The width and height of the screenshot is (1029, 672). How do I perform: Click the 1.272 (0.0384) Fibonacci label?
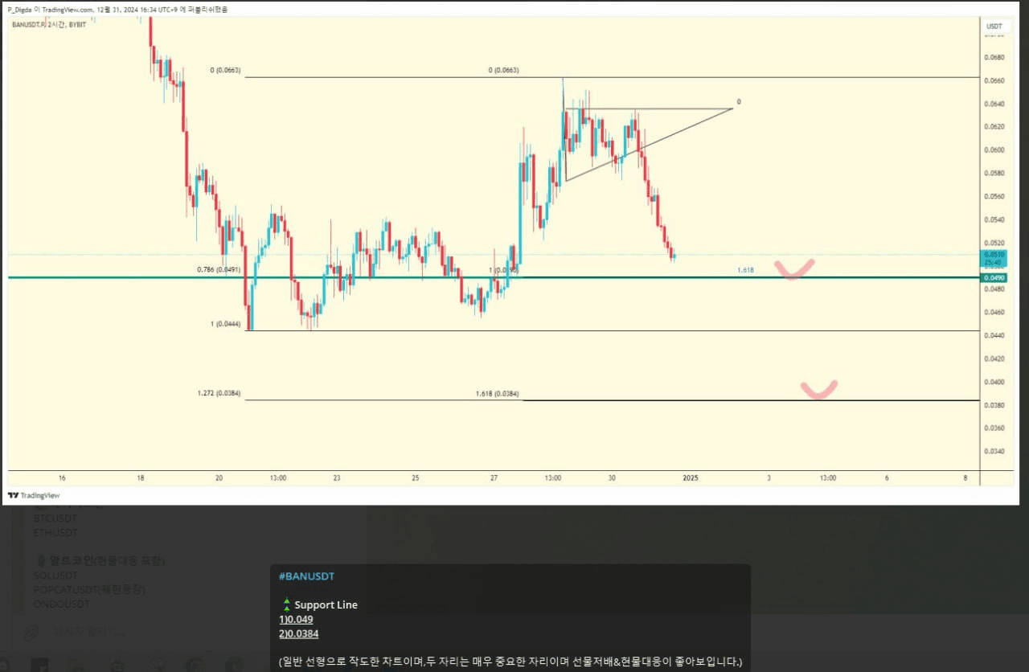tap(219, 394)
